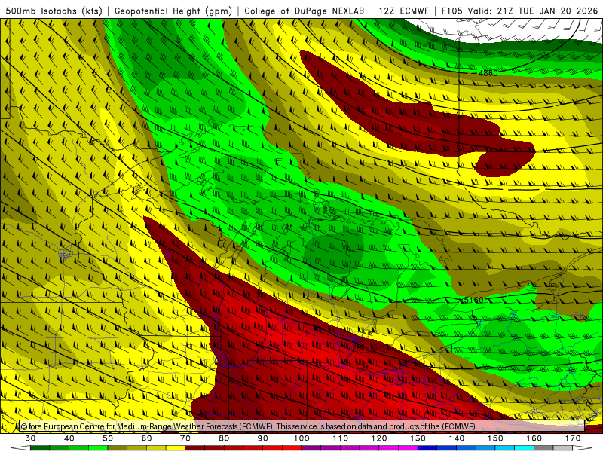Image resolution: width=603 pixels, height=452 pixels.
Task: Click the 5160 height contour label
Action: click(474, 300)
